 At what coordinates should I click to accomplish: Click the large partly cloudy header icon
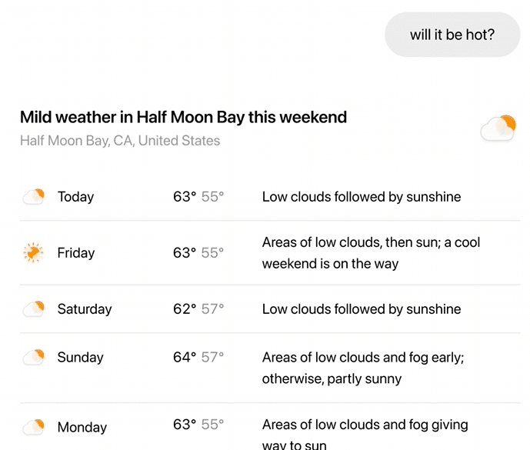pos(498,128)
